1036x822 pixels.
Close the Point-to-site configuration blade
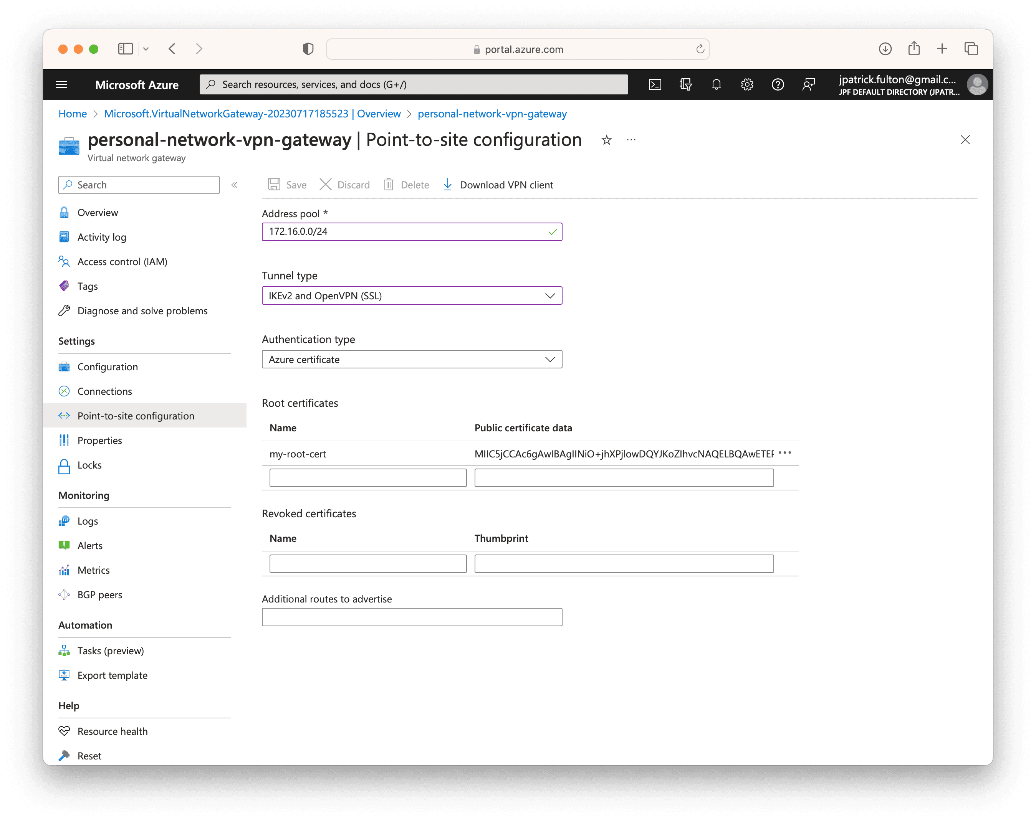point(965,140)
